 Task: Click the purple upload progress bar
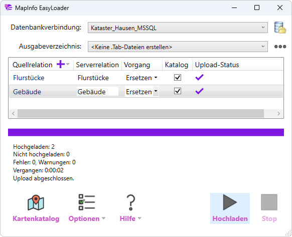146,132
